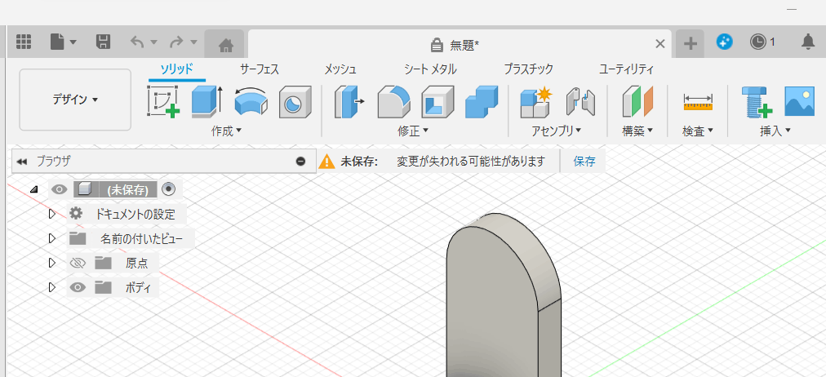Viewport: 826px width, 377px height.
Task: Collapse the ブラウザ panel with double arrows
Action: pyautogui.click(x=21, y=161)
